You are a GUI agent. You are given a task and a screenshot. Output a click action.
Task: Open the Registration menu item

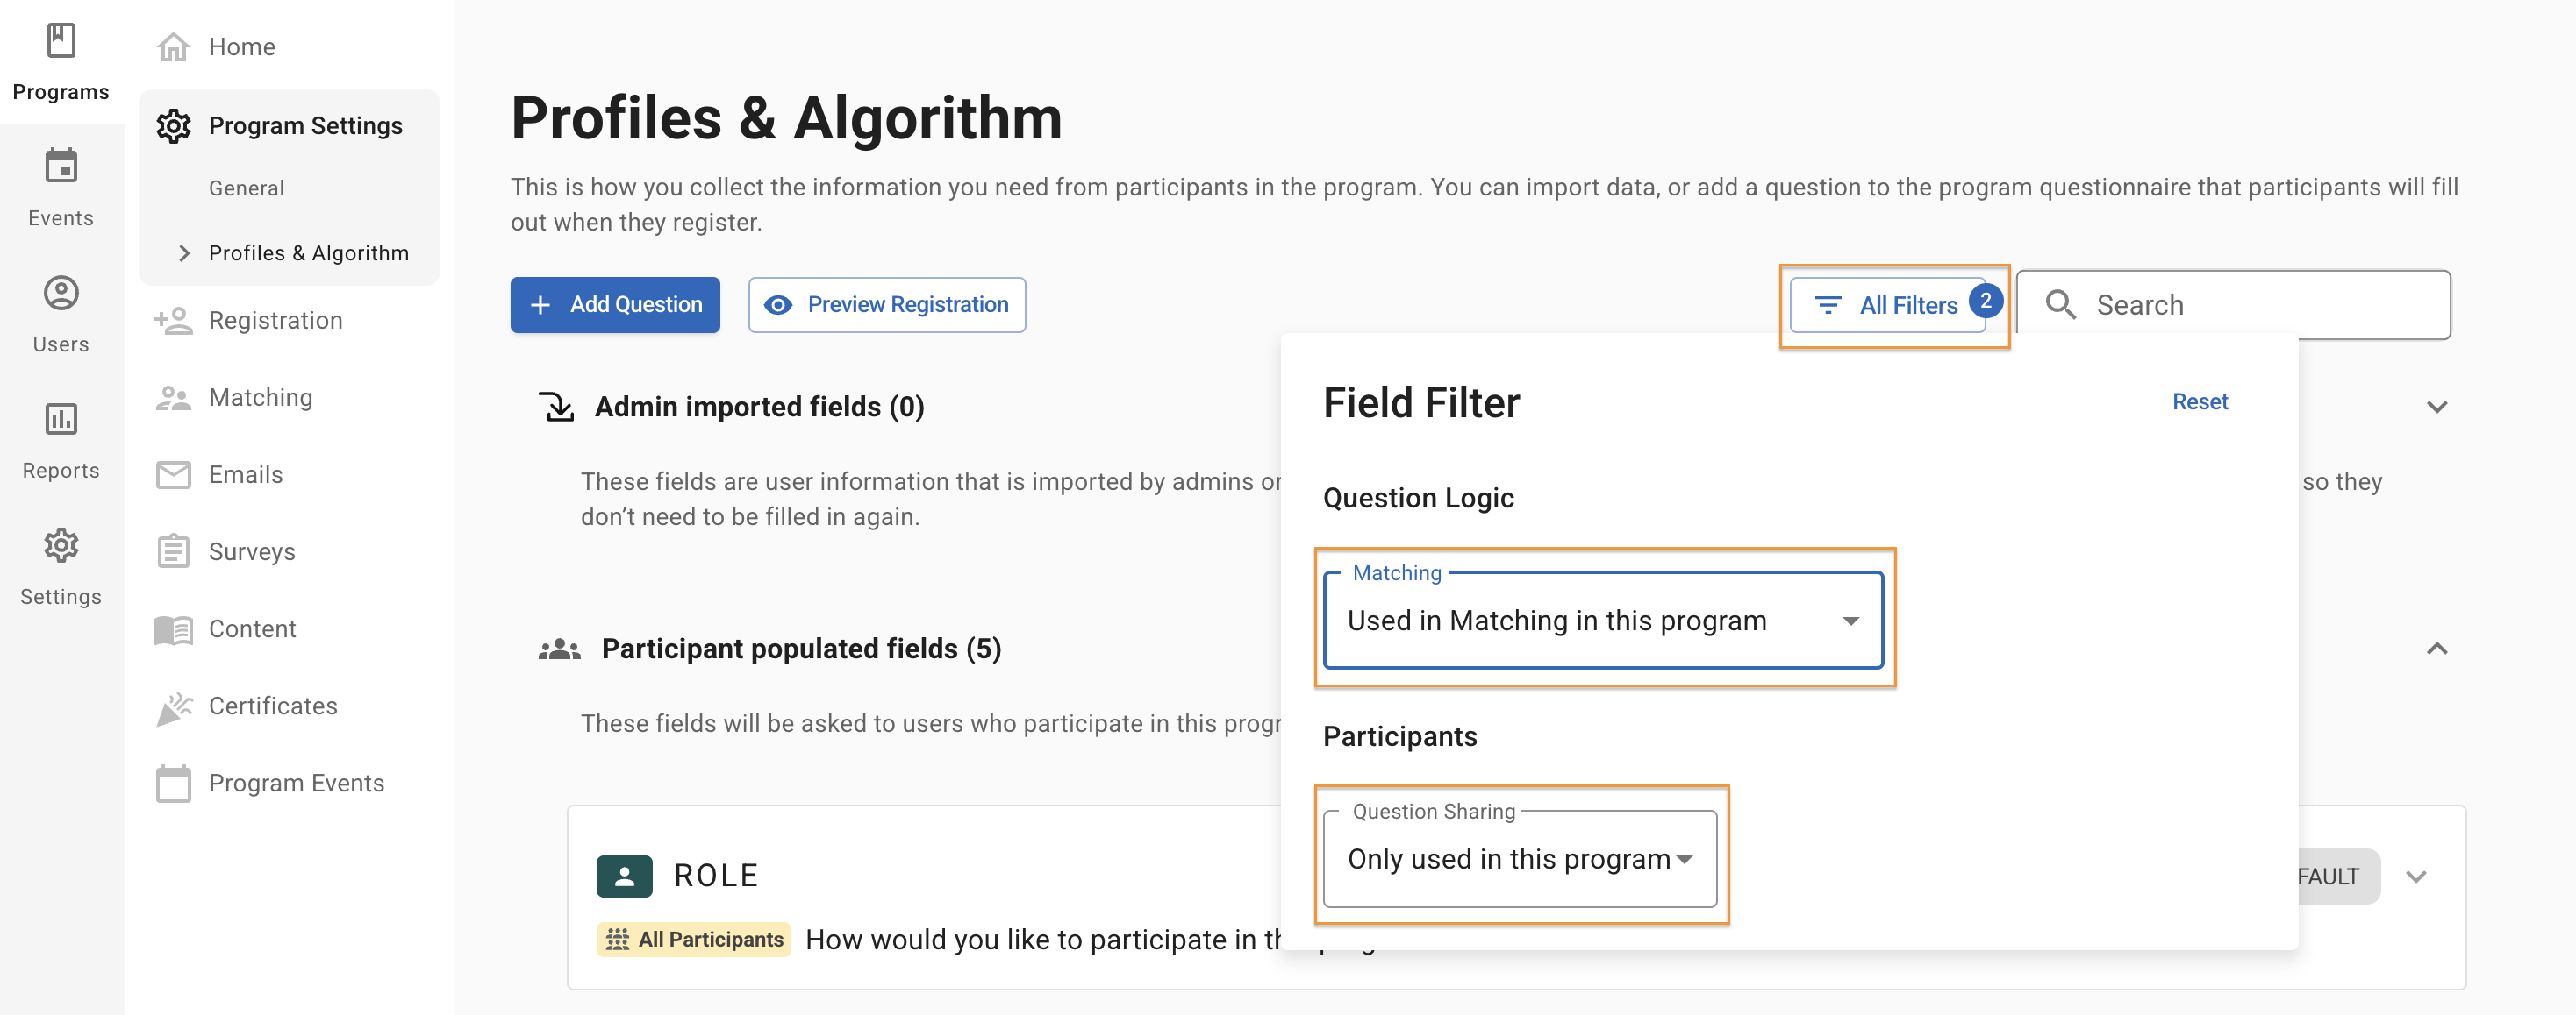tap(275, 321)
